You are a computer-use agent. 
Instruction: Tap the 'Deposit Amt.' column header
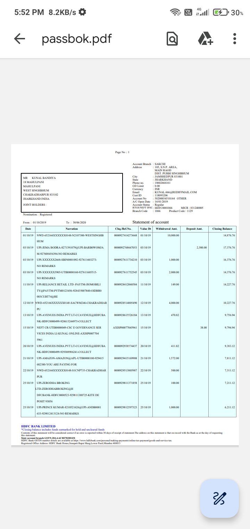(194, 229)
